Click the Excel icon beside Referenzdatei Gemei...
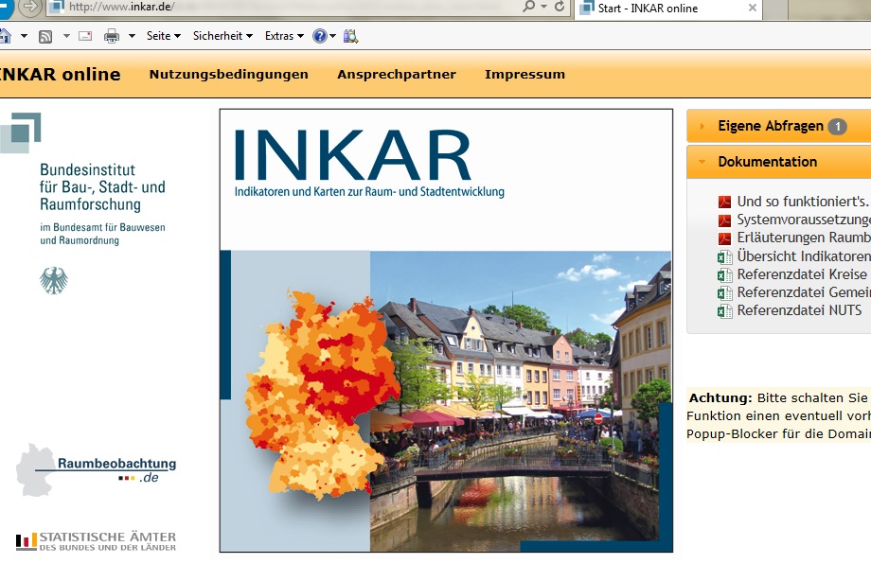Viewport: 871px width, 564px height. [x=724, y=293]
